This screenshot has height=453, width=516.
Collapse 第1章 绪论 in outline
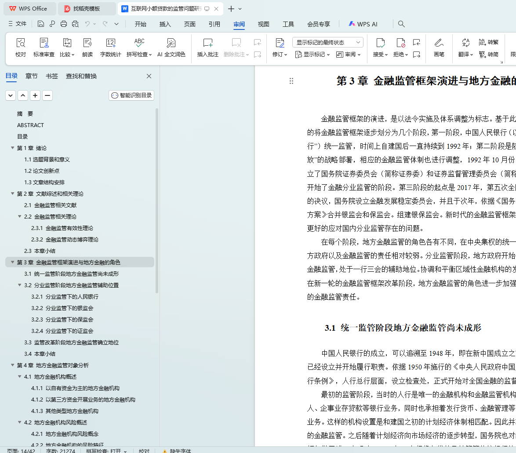(12, 148)
